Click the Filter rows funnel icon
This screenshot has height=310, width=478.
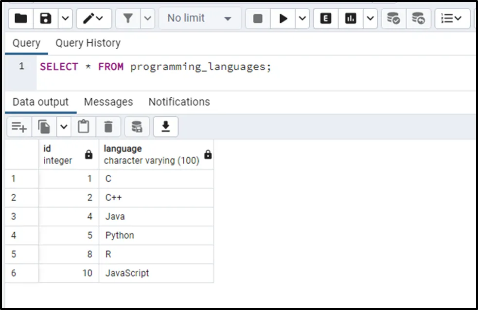tap(128, 18)
